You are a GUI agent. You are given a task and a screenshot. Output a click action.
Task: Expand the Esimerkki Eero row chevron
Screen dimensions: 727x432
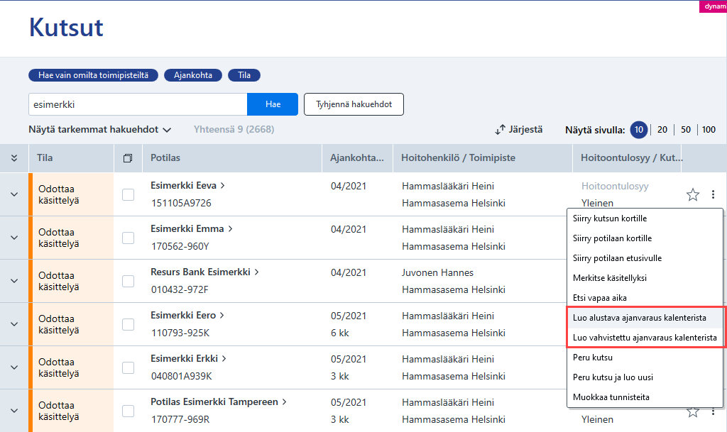point(14,324)
